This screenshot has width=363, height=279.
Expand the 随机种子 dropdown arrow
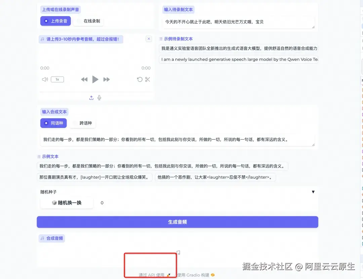(x=313, y=192)
